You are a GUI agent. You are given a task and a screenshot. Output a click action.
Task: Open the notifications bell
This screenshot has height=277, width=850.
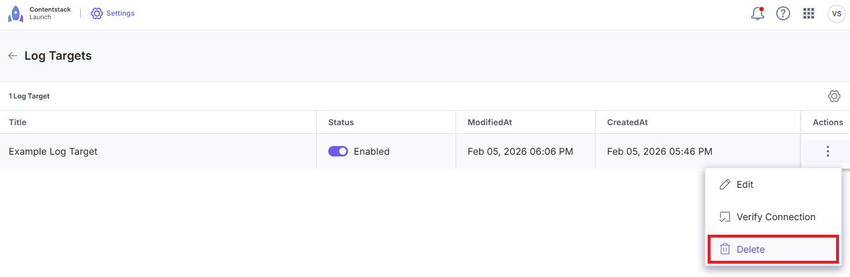click(x=758, y=14)
